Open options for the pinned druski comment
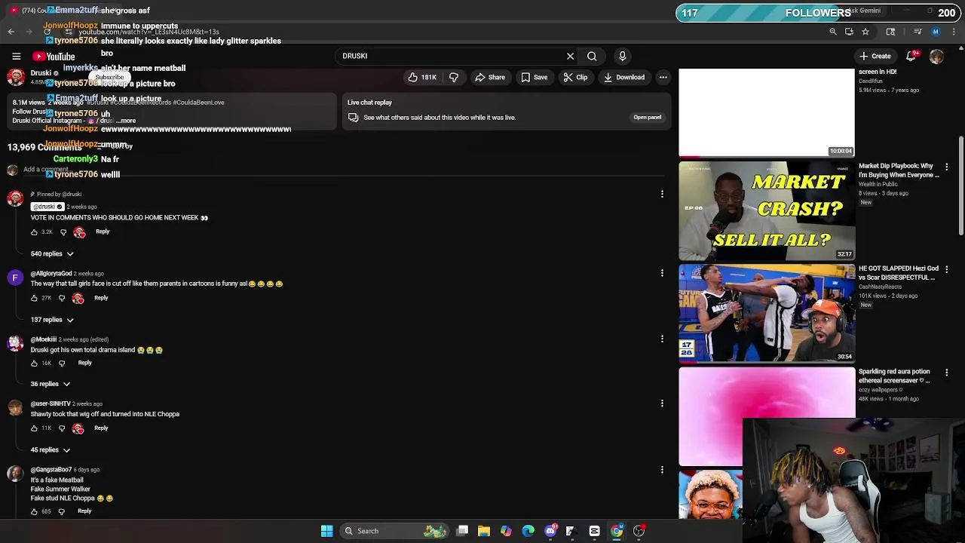Screen dimensions: 965x543 click(x=662, y=194)
